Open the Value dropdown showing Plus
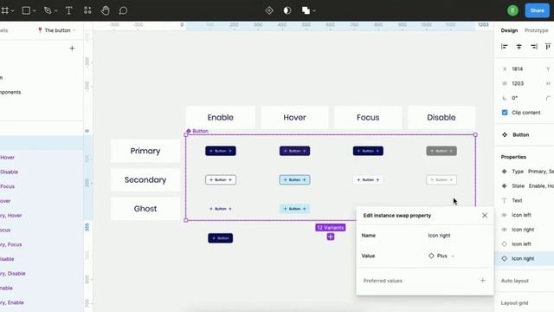The width and height of the screenshot is (554, 312). (441, 256)
